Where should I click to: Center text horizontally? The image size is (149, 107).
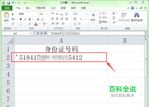(x=57, y=19)
